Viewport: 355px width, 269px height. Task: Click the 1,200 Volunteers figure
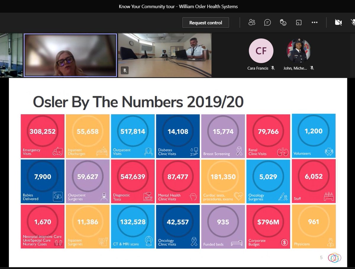pos(314,131)
